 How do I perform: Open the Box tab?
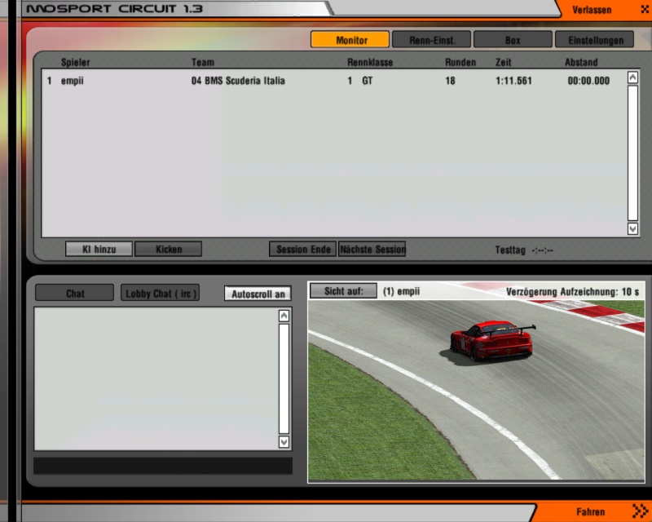tap(513, 39)
